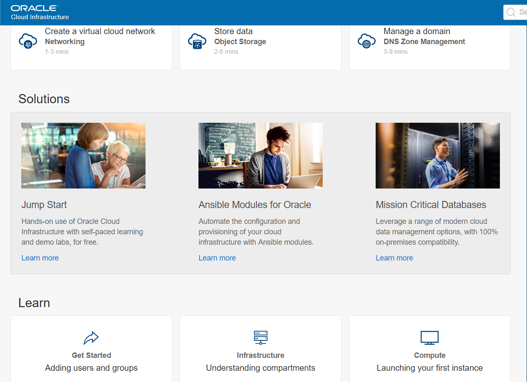The width and height of the screenshot is (527, 382).
Task: Click the Mission Critical Databases photo
Action: [x=438, y=156]
